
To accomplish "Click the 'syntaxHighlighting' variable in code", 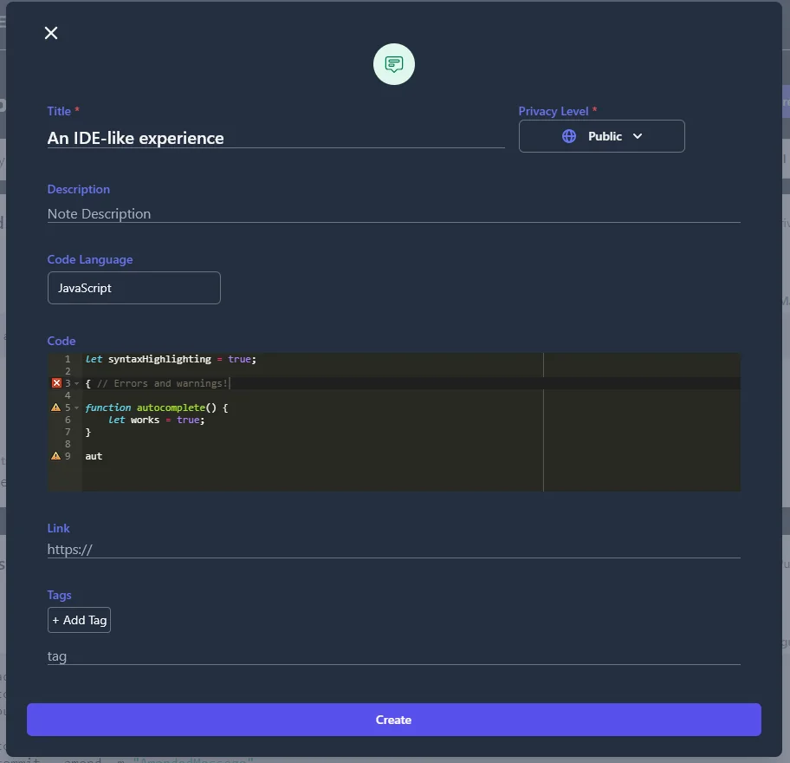I will 159,359.
